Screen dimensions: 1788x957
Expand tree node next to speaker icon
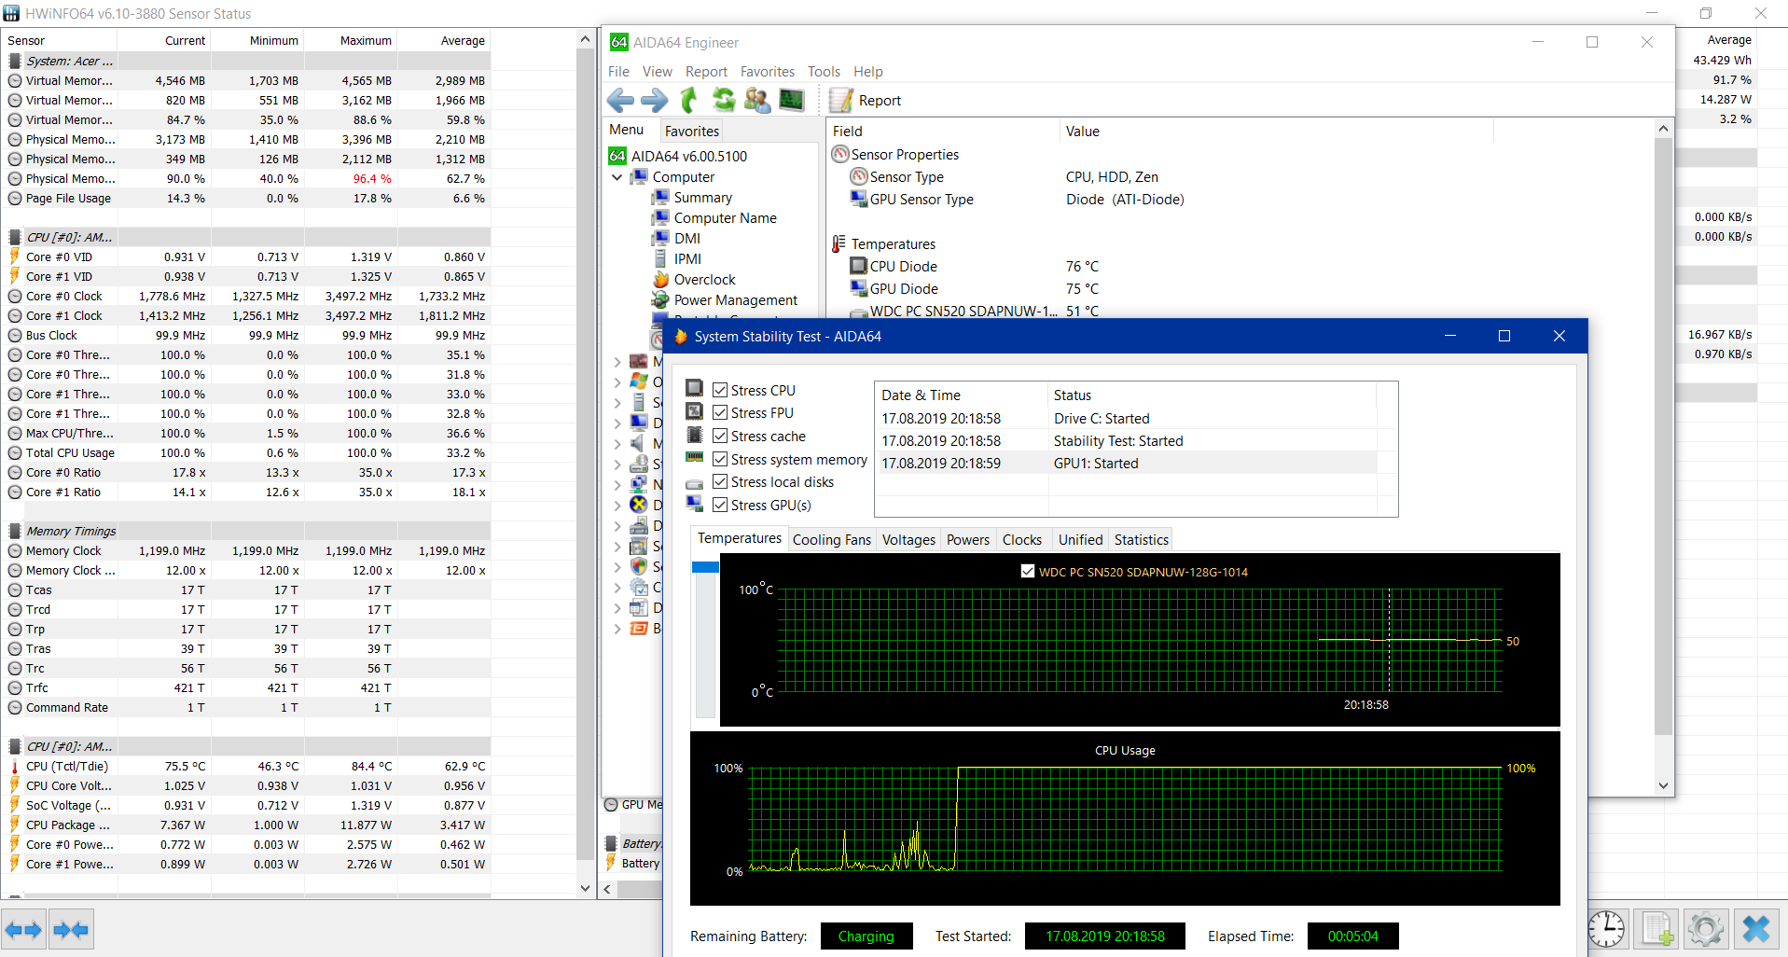tap(617, 443)
